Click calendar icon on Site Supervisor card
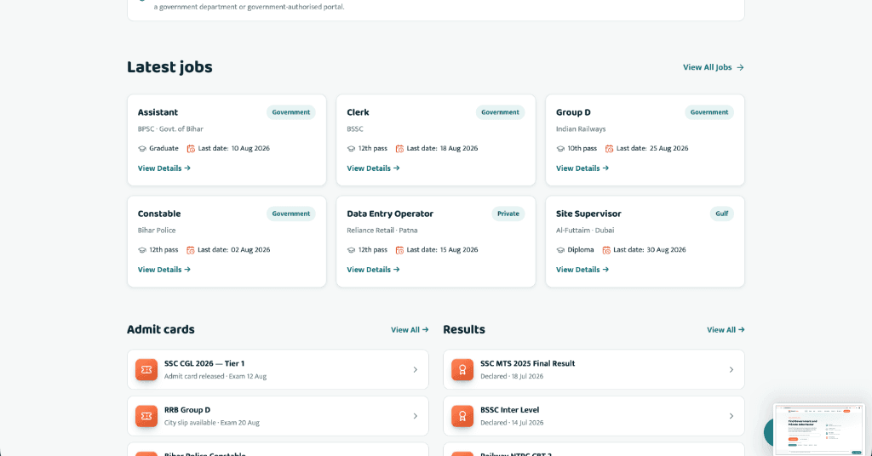 point(606,250)
